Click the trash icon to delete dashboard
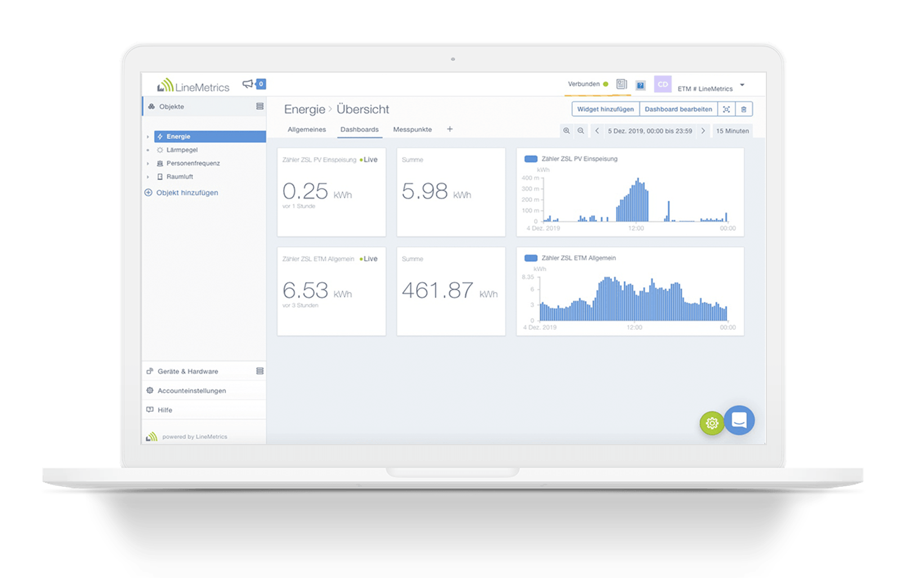Image resolution: width=901 pixels, height=578 pixels. tap(744, 109)
